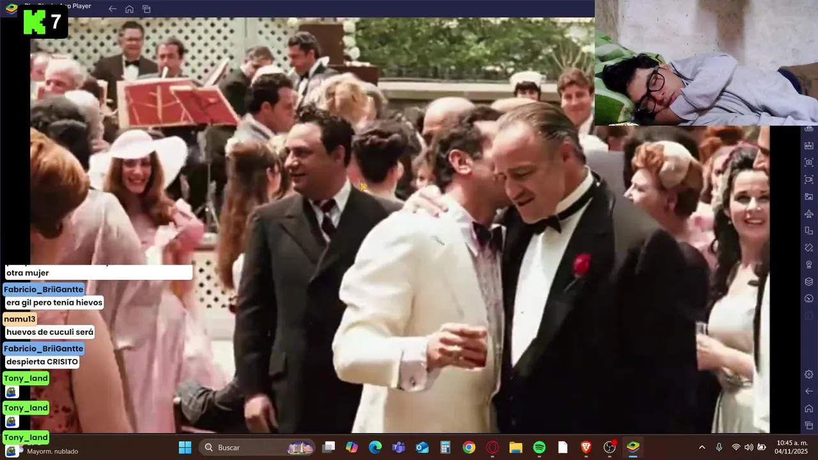Open multi-instance manager layers icon
The height and width of the screenshot is (460, 818).
coord(808,282)
